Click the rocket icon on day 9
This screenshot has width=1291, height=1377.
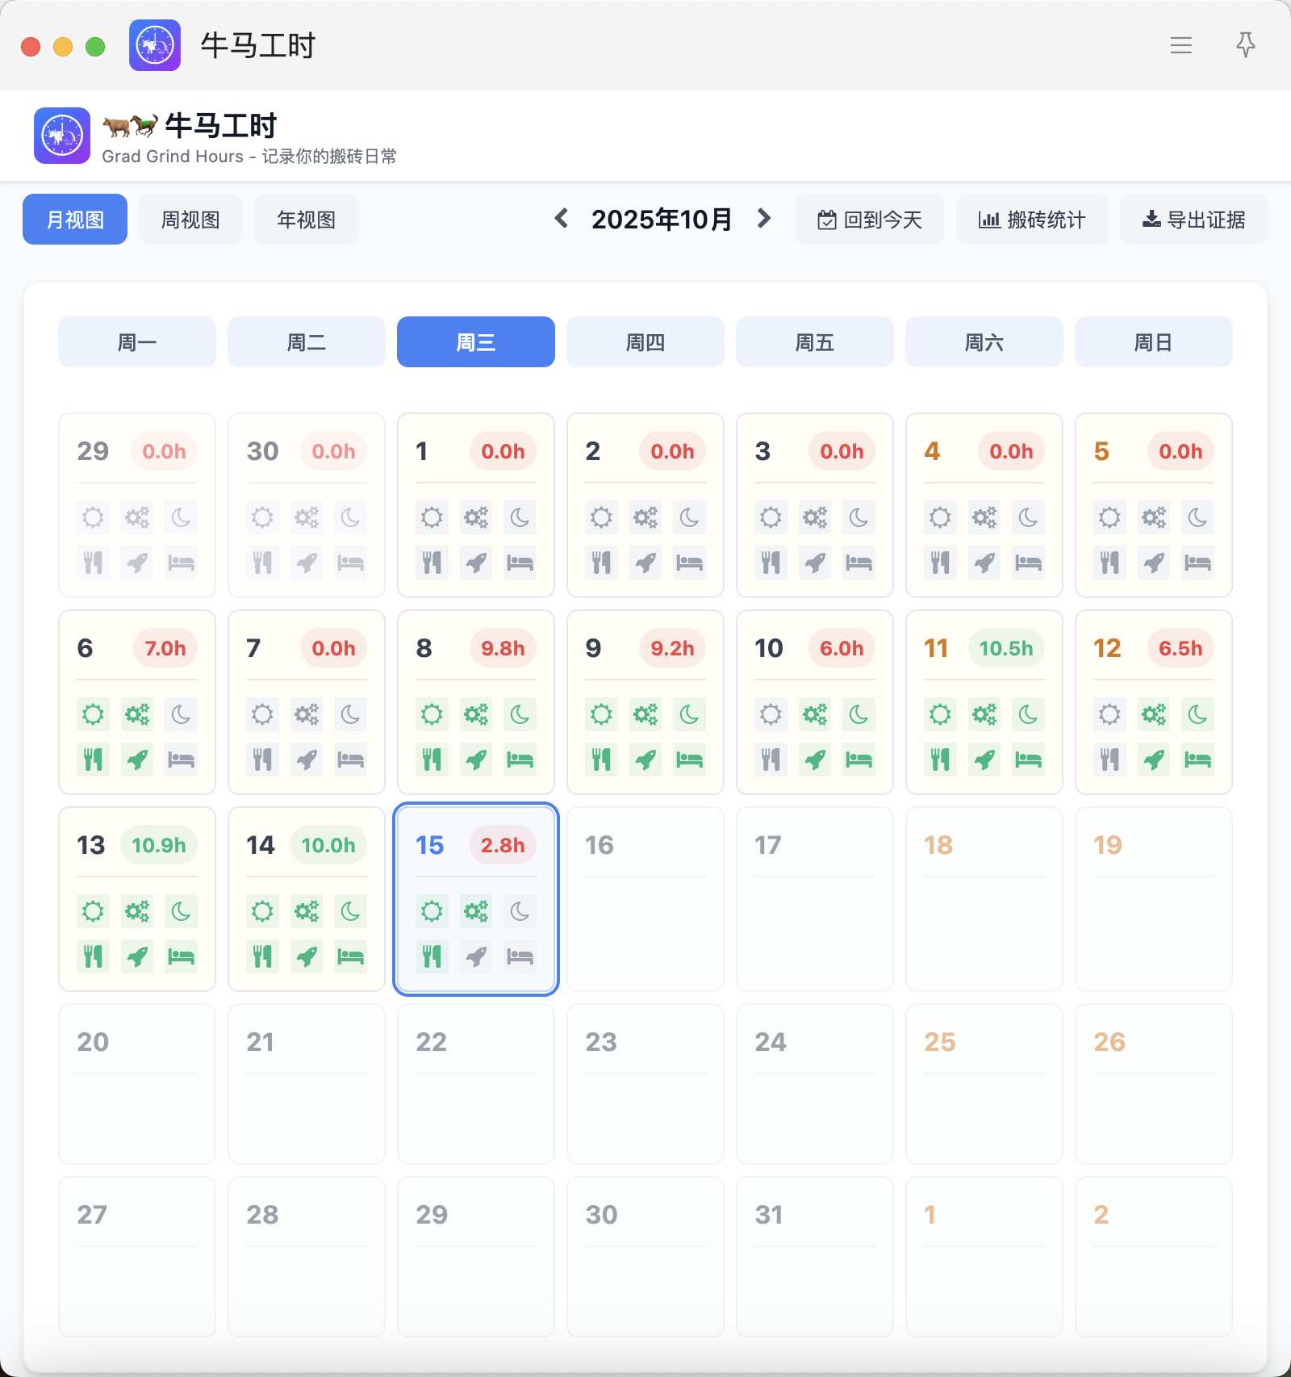645,760
